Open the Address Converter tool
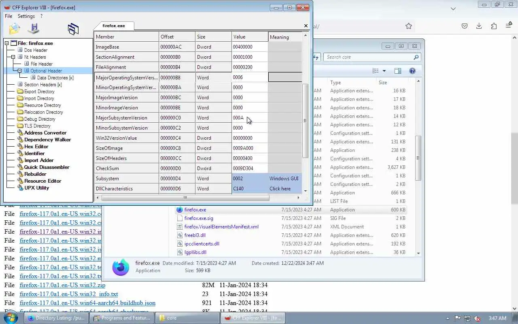 [x=45, y=133]
